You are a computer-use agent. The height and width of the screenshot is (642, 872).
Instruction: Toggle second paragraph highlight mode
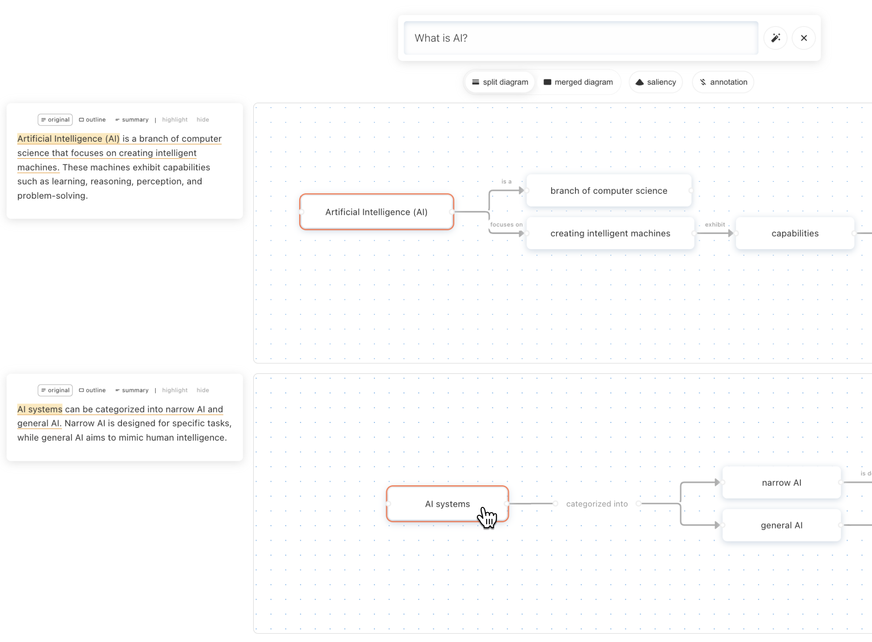click(x=175, y=390)
